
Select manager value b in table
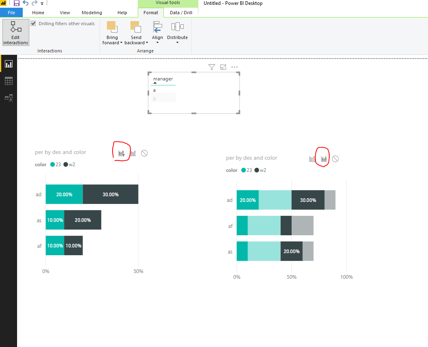pos(163,99)
